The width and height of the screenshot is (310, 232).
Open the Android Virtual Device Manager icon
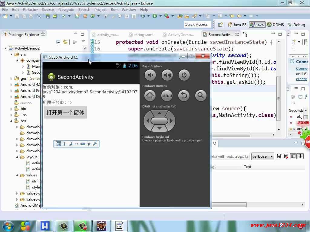55,16
